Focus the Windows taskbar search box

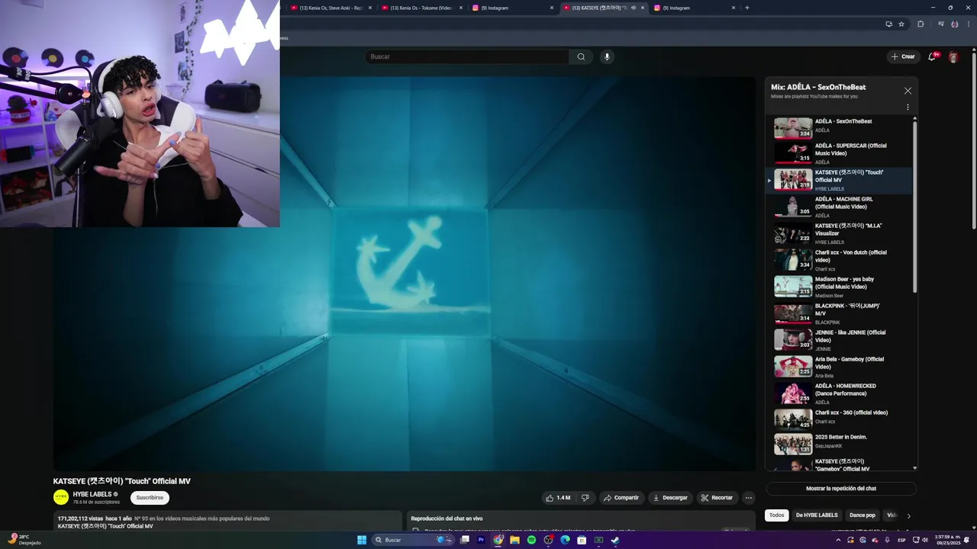click(x=414, y=540)
